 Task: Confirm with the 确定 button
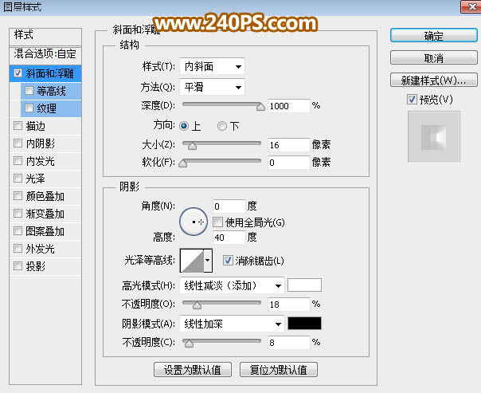pos(434,36)
